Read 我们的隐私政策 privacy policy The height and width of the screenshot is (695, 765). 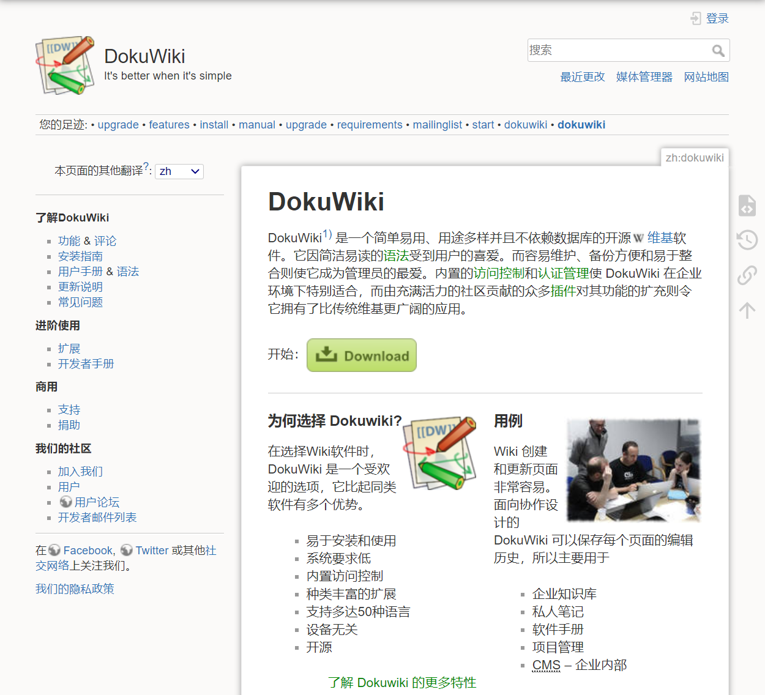click(x=75, y=589)
